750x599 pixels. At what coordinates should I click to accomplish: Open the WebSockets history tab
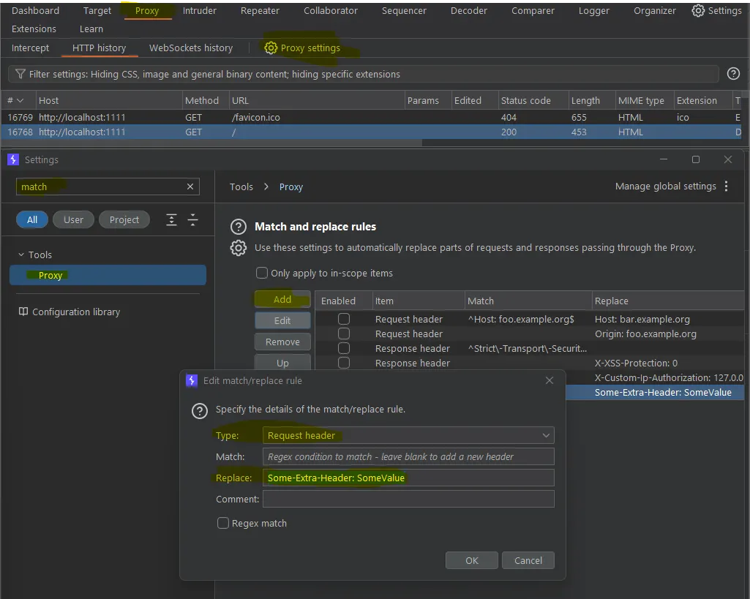[191, 48]
